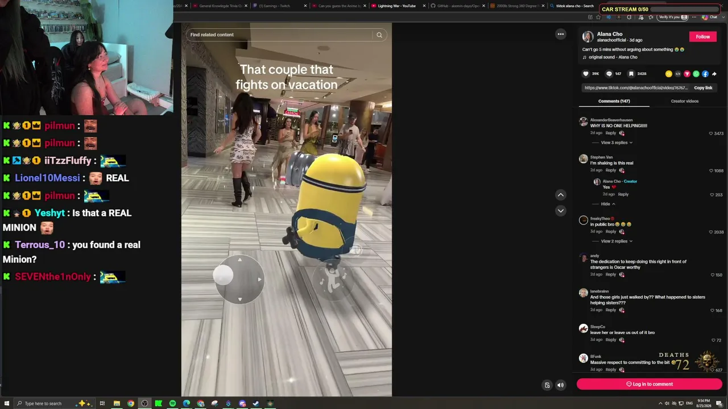The height and width of the screenshot is (409, 728).
Task: Open the three-dot more options menu
Action: point(561,34)
